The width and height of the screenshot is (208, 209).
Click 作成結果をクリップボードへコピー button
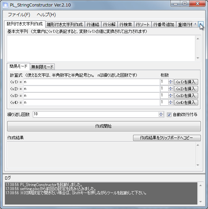pos(167,138)
